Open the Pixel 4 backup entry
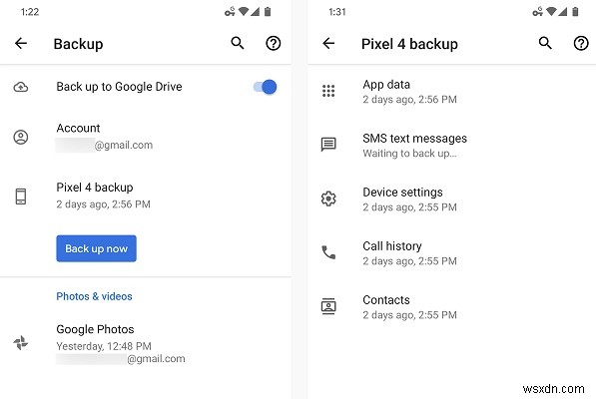Screen dimensions: 596x399 point(146,196)
